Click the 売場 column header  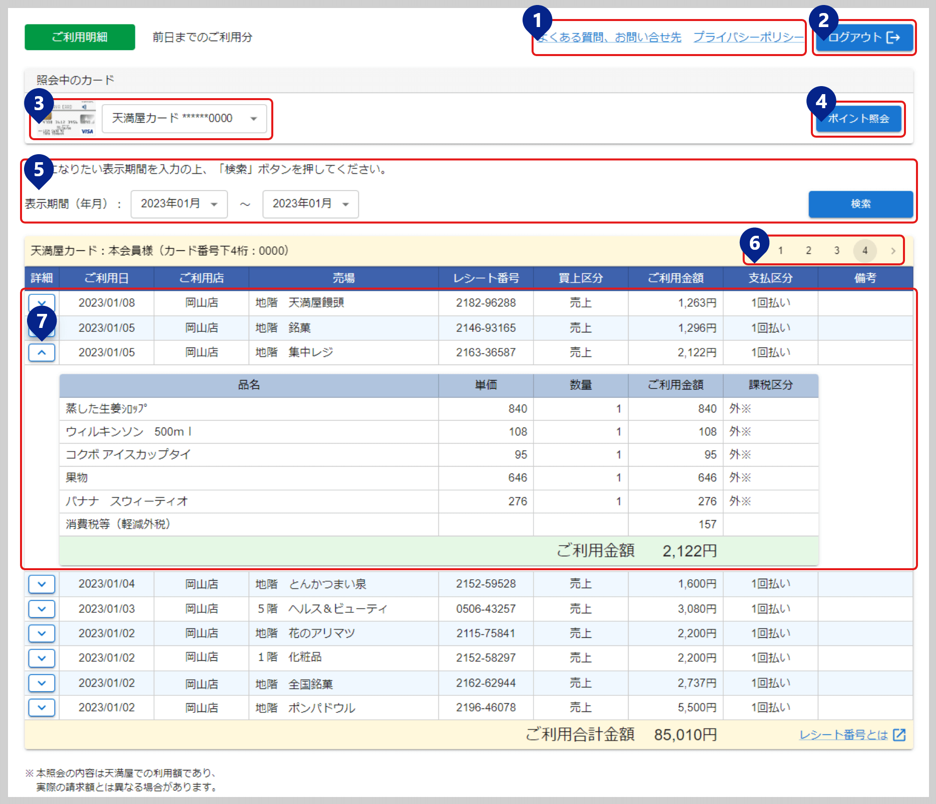[x=344, y=278]
